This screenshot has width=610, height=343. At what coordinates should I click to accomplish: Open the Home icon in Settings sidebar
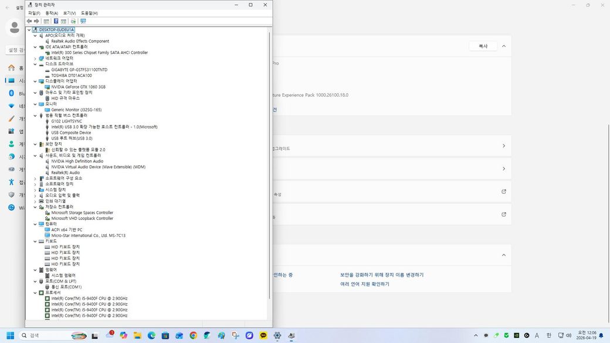(x=11, y=68)
